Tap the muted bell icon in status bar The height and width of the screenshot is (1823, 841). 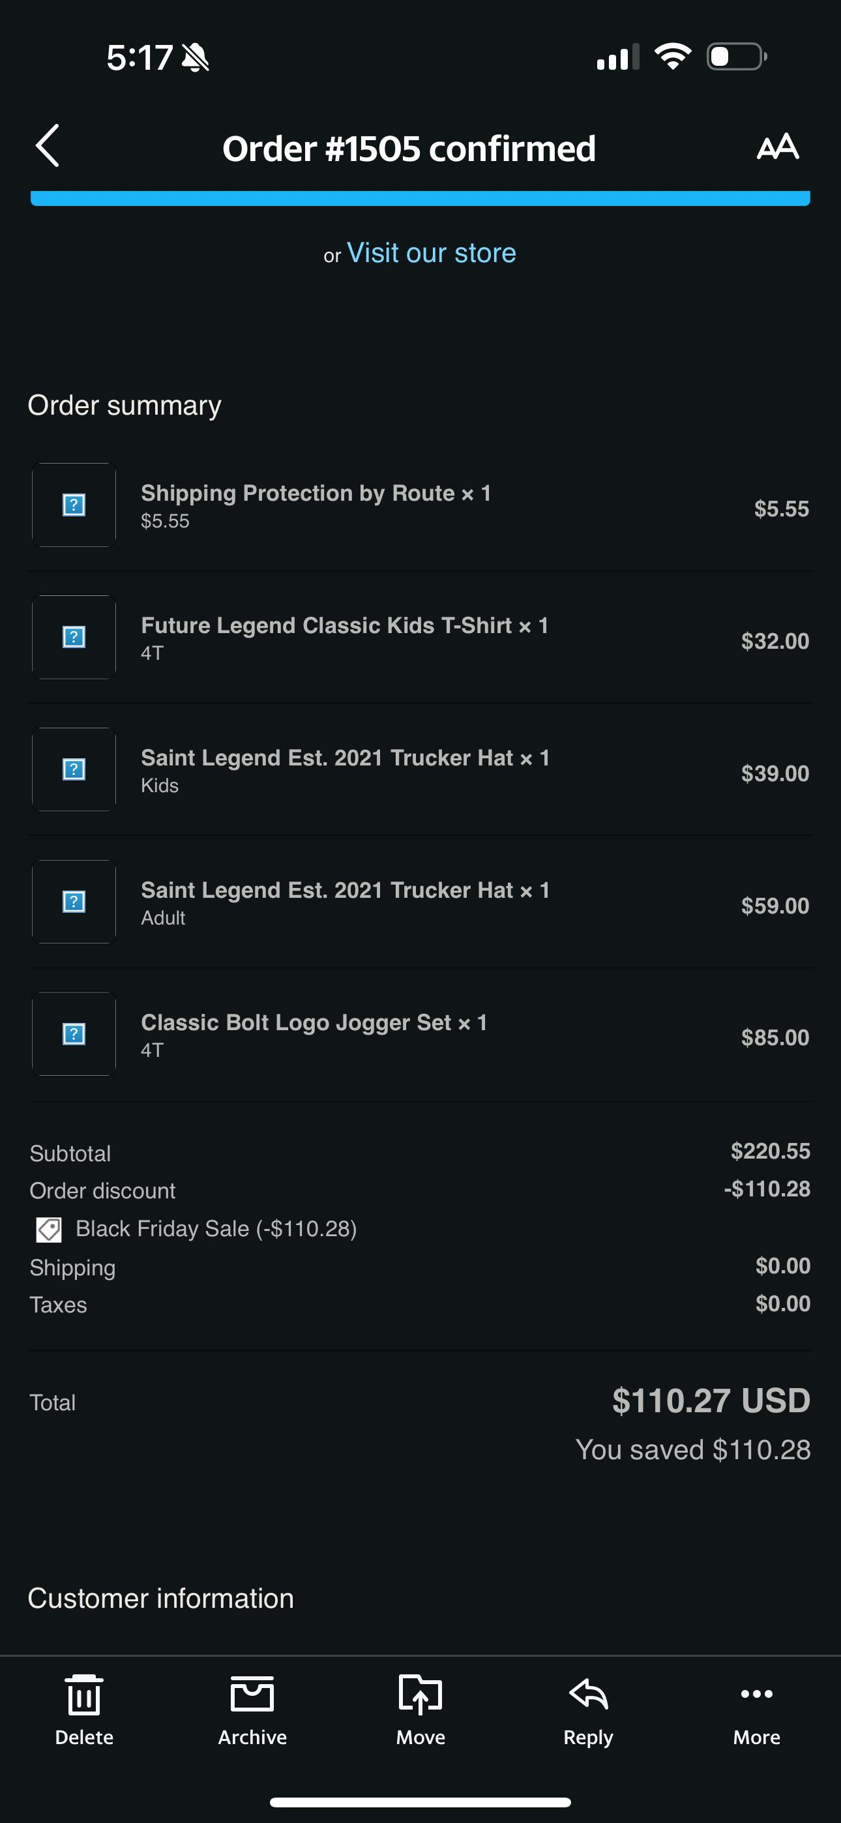coord(195,57)
